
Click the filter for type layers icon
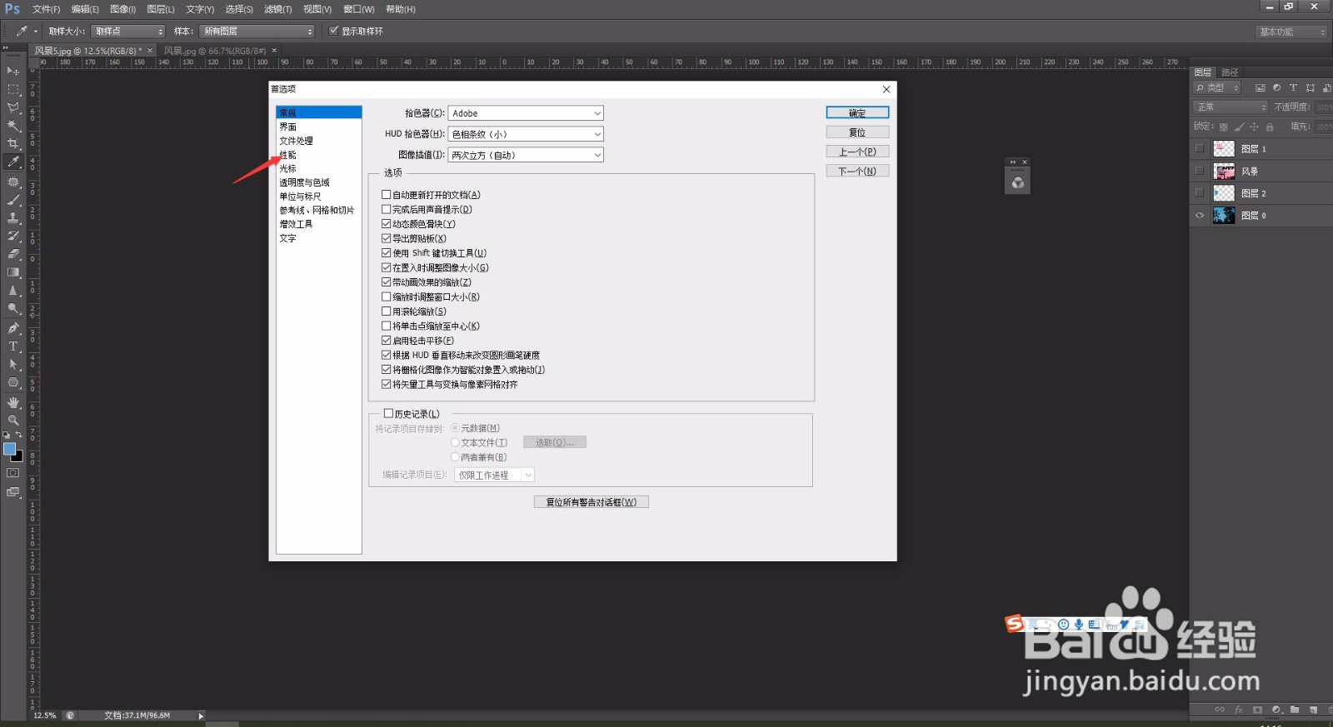[x=1293, y=87]
